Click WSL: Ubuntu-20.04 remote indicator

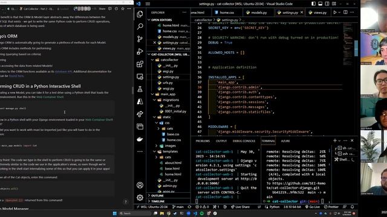click(152, 207)
